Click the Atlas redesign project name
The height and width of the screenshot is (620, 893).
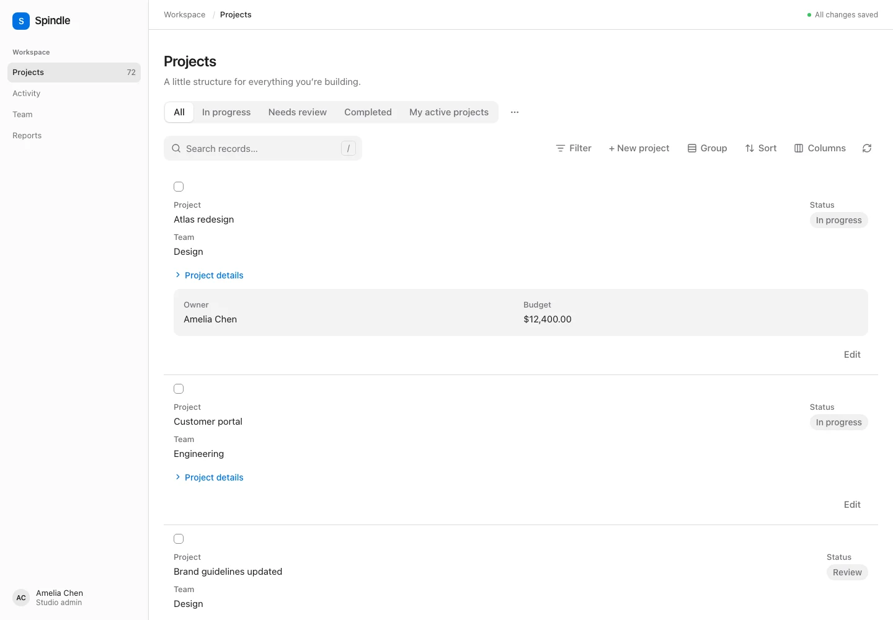click(204, 219)
